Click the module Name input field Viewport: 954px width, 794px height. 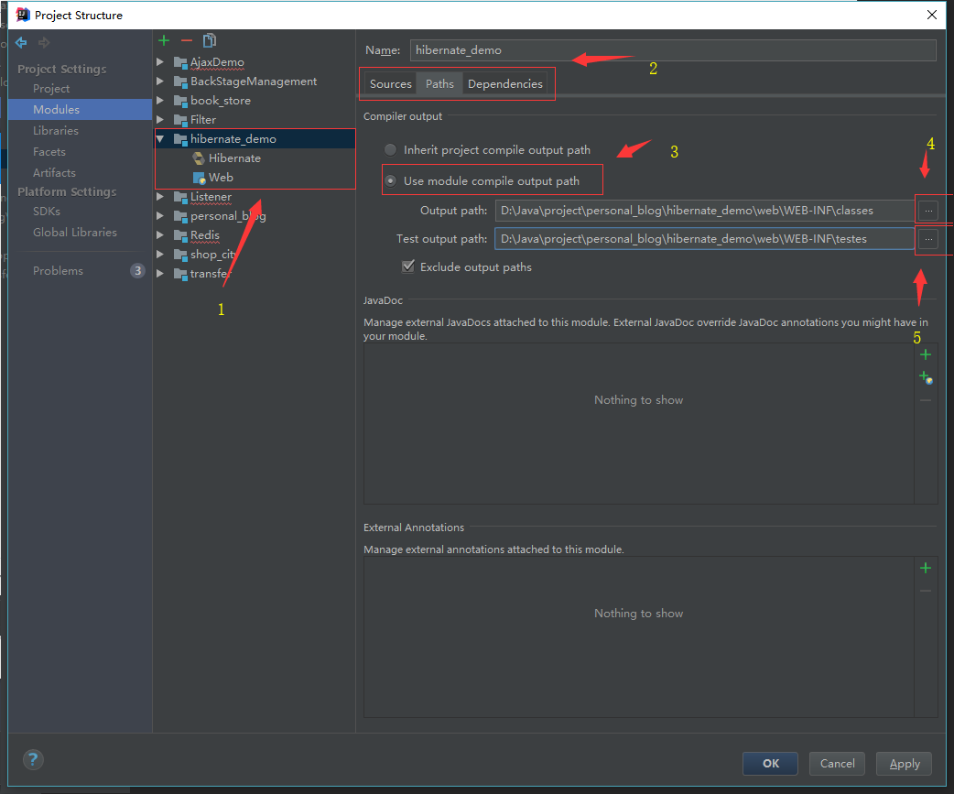coord(672,50)
